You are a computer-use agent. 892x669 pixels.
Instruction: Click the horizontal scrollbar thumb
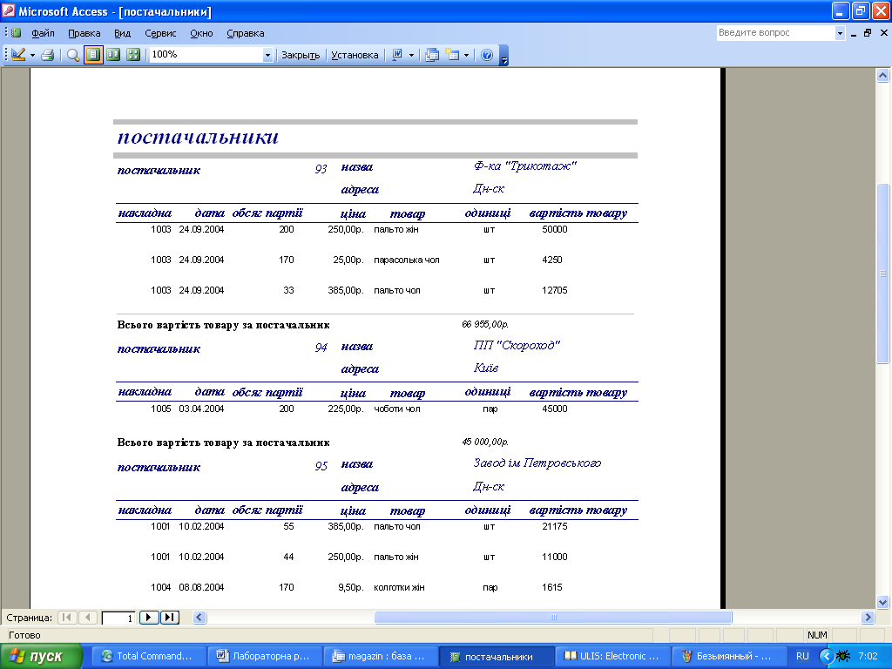(x=553, y=618)
